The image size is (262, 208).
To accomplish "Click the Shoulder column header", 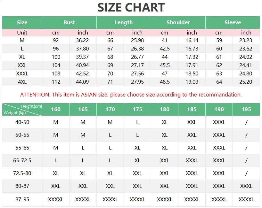I will coord(178,22).
